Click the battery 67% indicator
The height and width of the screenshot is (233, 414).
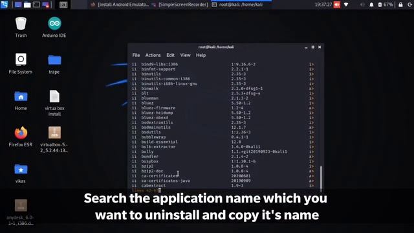[386, 5]
